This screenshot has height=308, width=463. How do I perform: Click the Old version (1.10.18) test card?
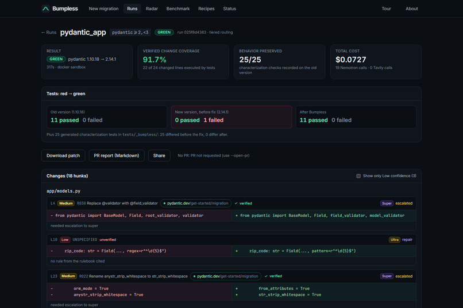(107, 117)
